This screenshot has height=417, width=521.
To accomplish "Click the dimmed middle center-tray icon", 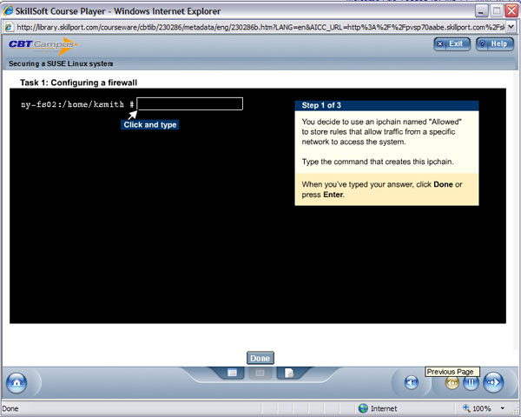I will (260, 373).
